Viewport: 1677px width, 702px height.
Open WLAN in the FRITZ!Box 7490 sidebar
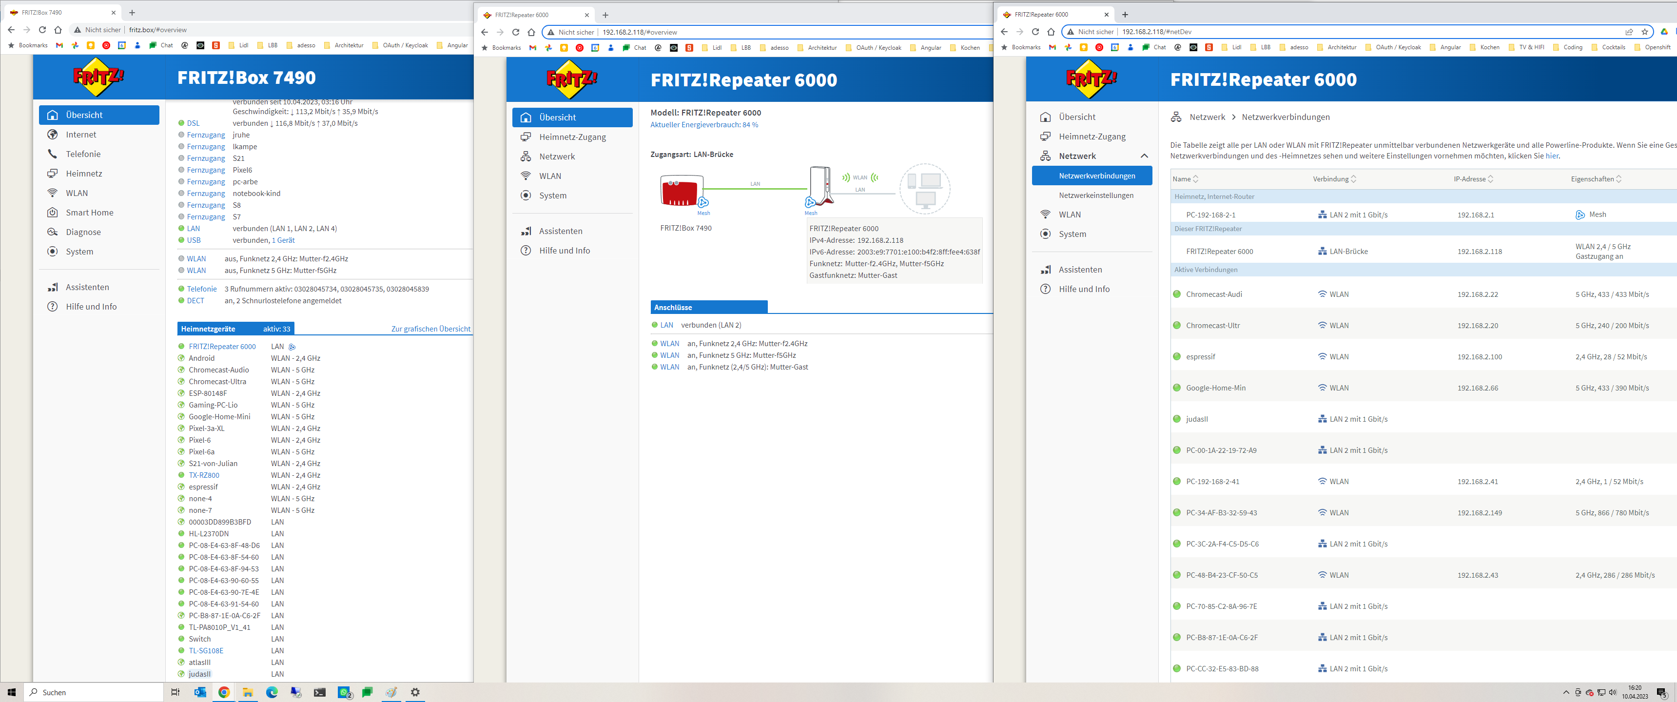tap(99, 194)
